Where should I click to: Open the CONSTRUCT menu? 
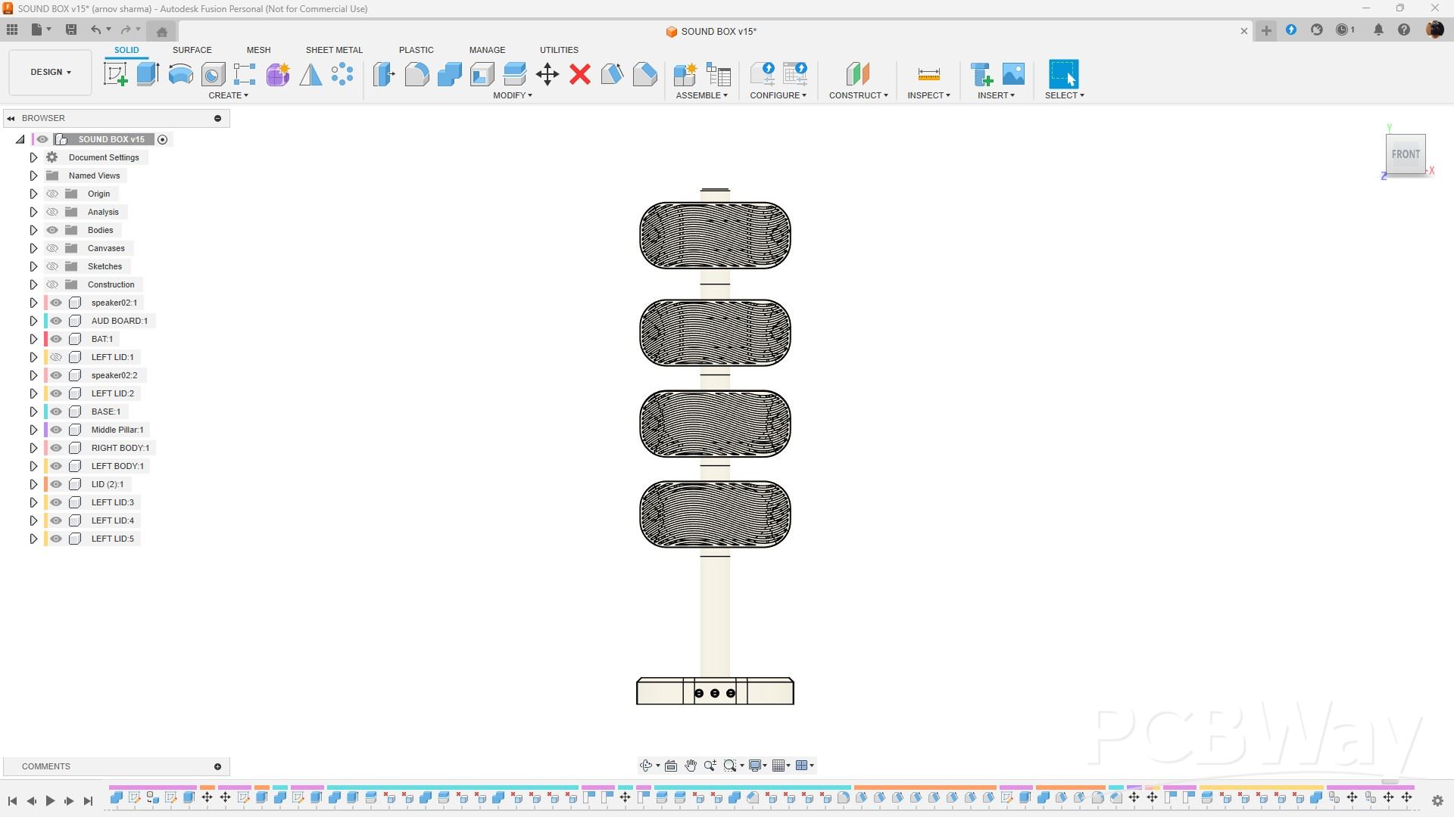[858, 95]
